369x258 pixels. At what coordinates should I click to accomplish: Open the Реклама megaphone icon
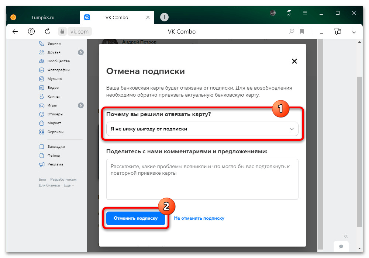[x=42, y=164]
